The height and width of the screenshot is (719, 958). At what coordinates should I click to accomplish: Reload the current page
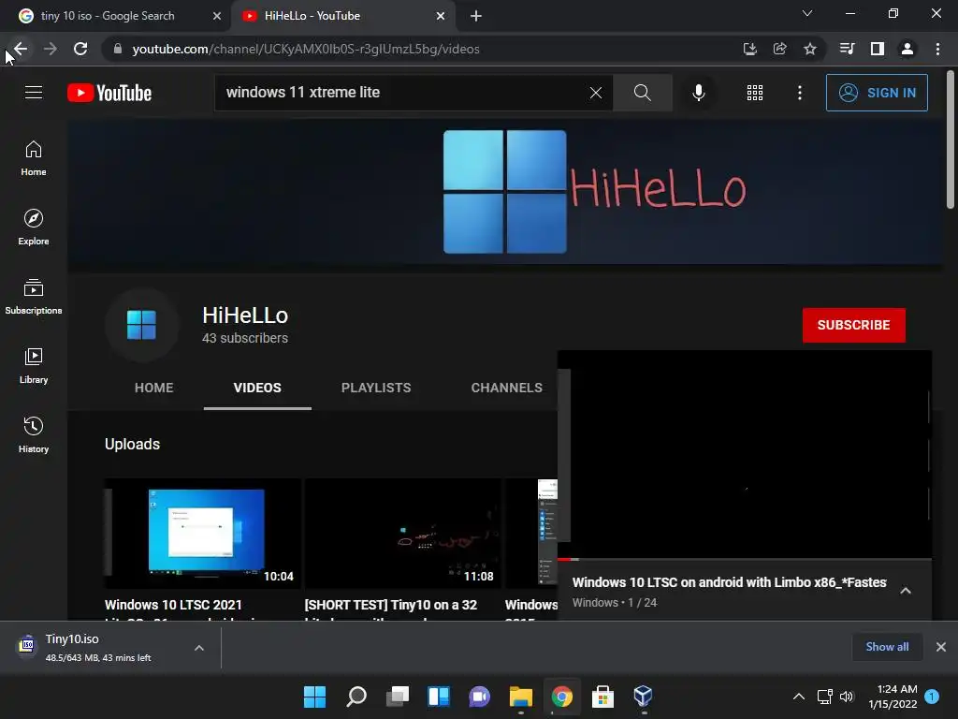coord(80,49)
